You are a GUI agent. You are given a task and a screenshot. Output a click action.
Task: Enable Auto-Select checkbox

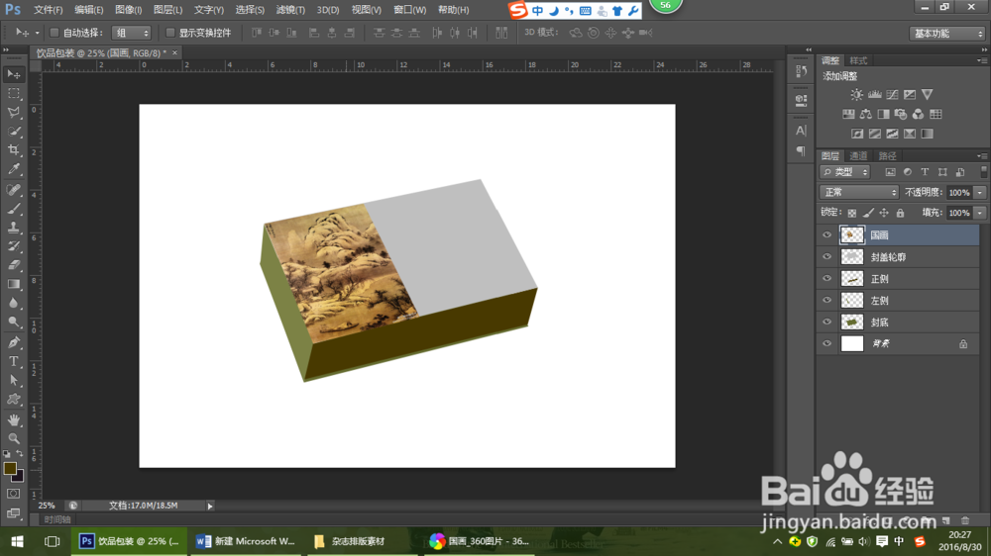coord(55,33)
